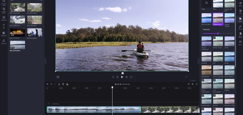The height and width of the screenshot is (115, 243).
Task: Open the Fade properties tab
Action: click(240, 12)
